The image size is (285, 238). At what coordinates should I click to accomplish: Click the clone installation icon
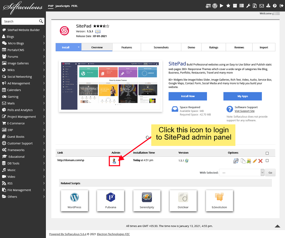pos(236,161)
